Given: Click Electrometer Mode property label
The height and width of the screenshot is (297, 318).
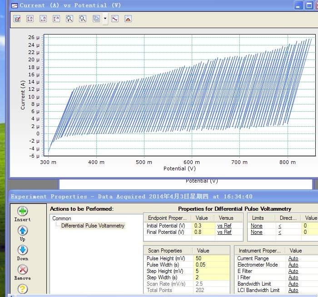Looking at the screenshot, I should [258, 265].
